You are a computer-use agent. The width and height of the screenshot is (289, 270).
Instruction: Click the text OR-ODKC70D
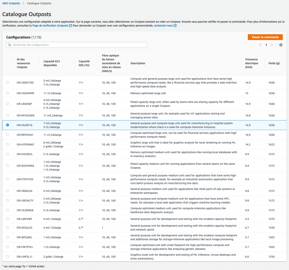(25, 83)
